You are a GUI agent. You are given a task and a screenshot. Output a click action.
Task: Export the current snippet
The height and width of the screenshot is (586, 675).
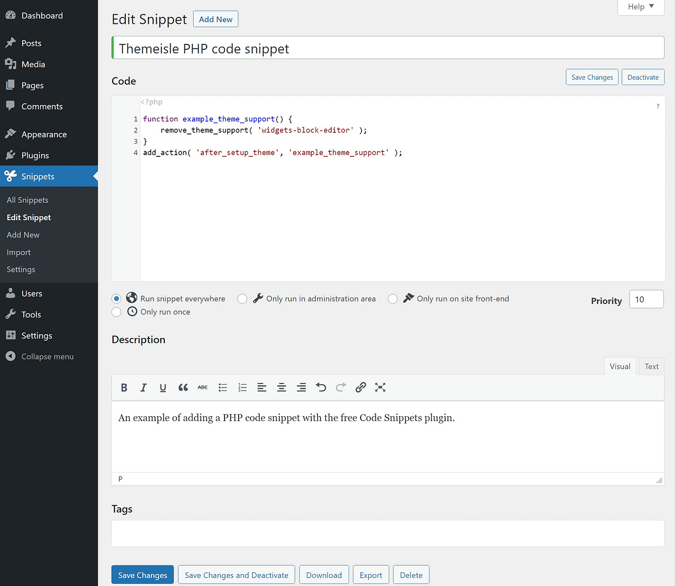tap(371, 575)
